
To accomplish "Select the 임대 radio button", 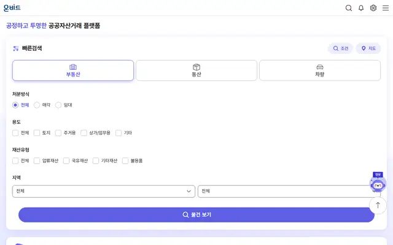I will click(58, 105).
